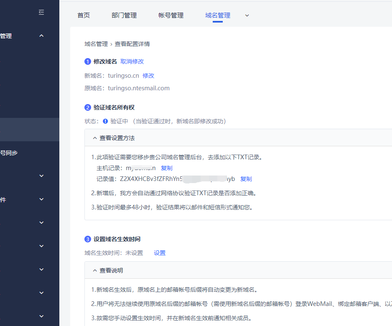
Task: Copy the 主机记录 host record value
Action: [x=167, y=168]
